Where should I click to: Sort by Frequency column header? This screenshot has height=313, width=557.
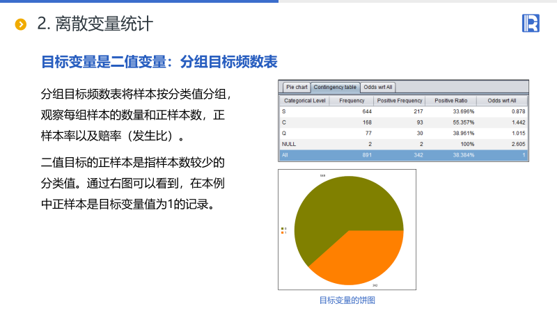(352, 101)
